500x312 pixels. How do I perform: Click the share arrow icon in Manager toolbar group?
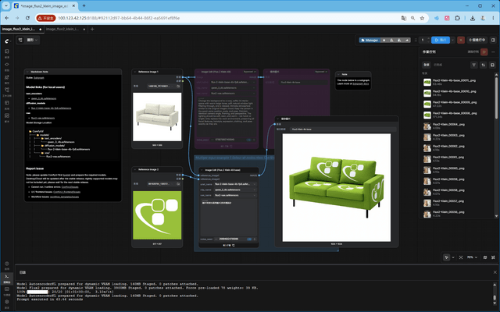[x=407, y=40]
